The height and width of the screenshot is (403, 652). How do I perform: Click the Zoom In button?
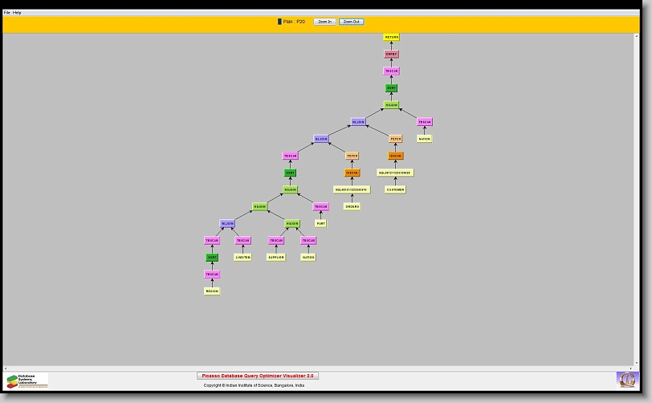click(x=324, y=22)
